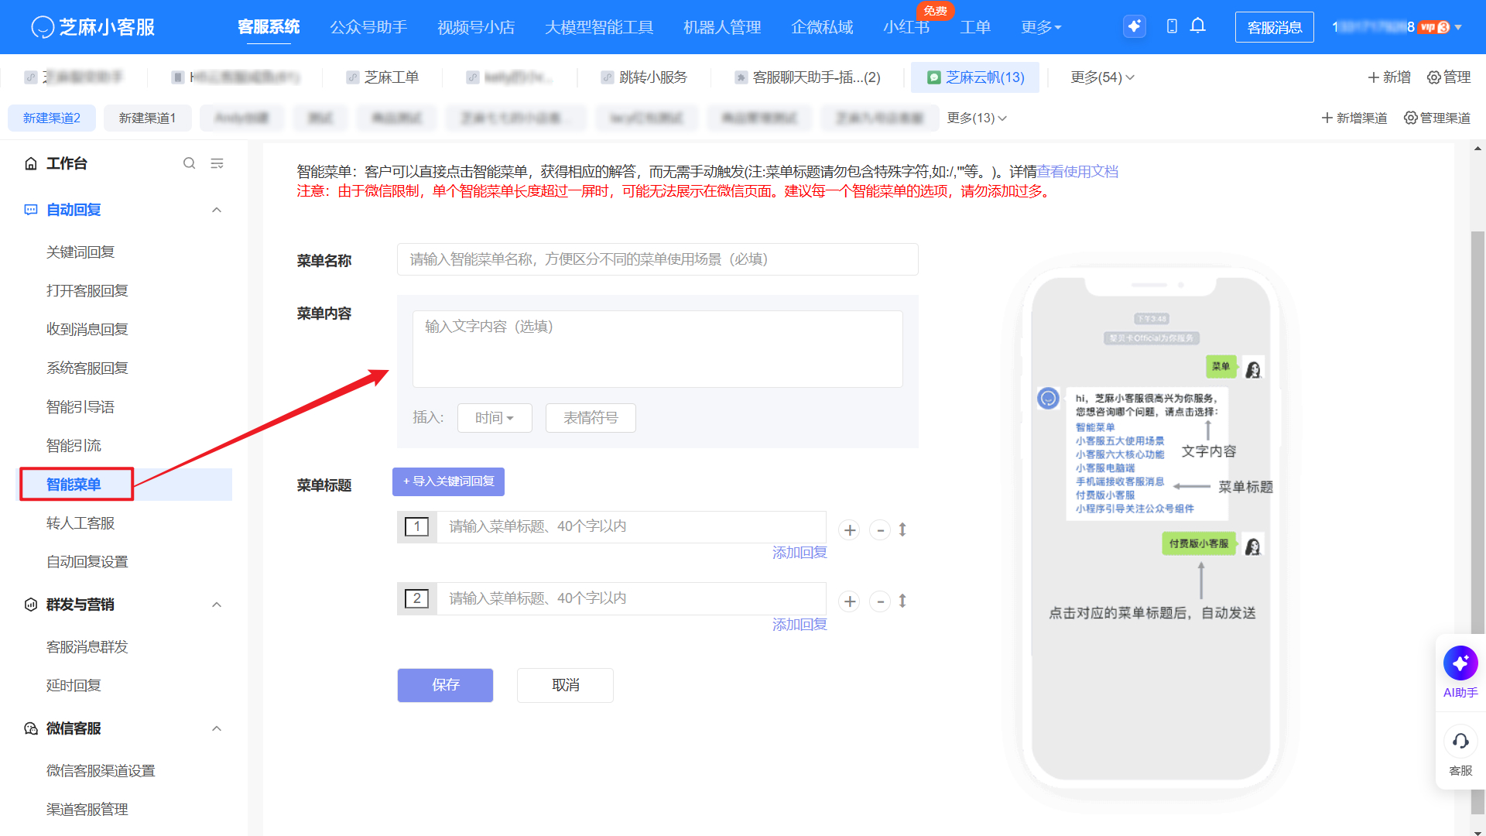
Task: Collapse the 微信客服 section
Action: point(217,728)
